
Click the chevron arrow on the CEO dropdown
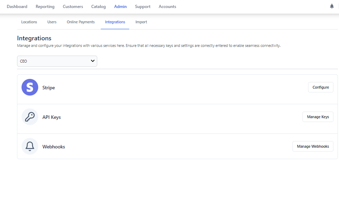click(x=92, y=61)
